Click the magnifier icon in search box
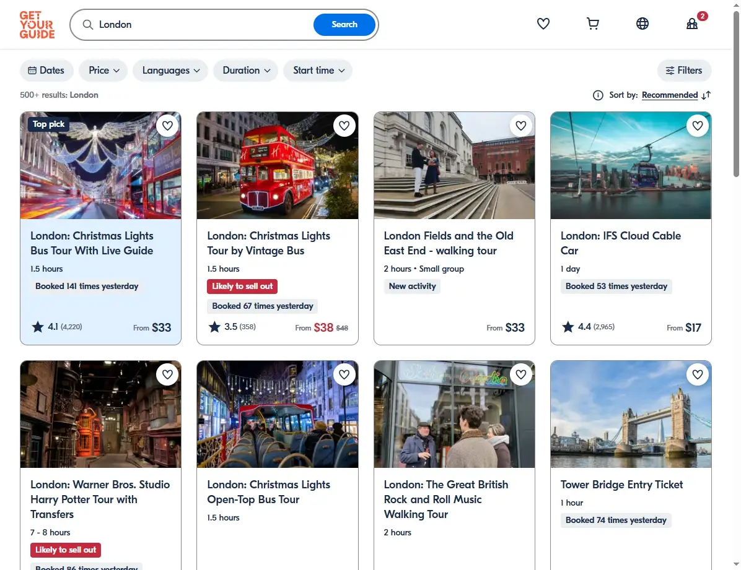This screenshot has height=570, width=741. click(x=88, y=25)
